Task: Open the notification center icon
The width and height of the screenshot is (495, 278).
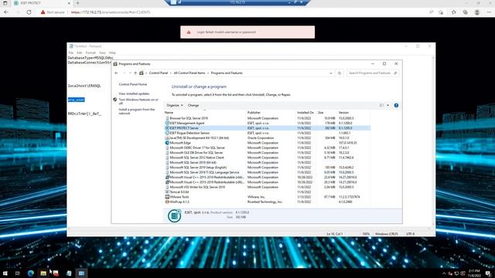Action: pos(488,273)
